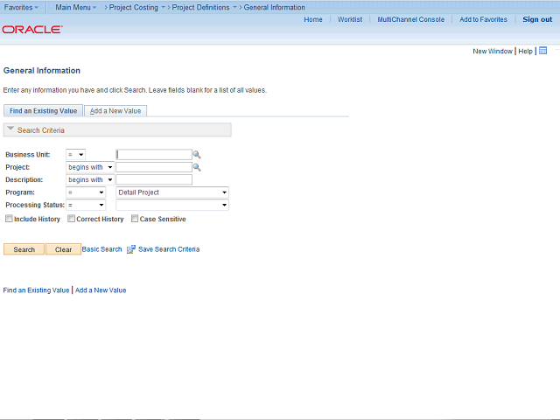Click the Oracle logo
560x420 pixels.
coord(32,30)
